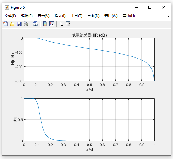Open the 帮助(H) menu
This screenshot has width=173, height=159.
129,16
